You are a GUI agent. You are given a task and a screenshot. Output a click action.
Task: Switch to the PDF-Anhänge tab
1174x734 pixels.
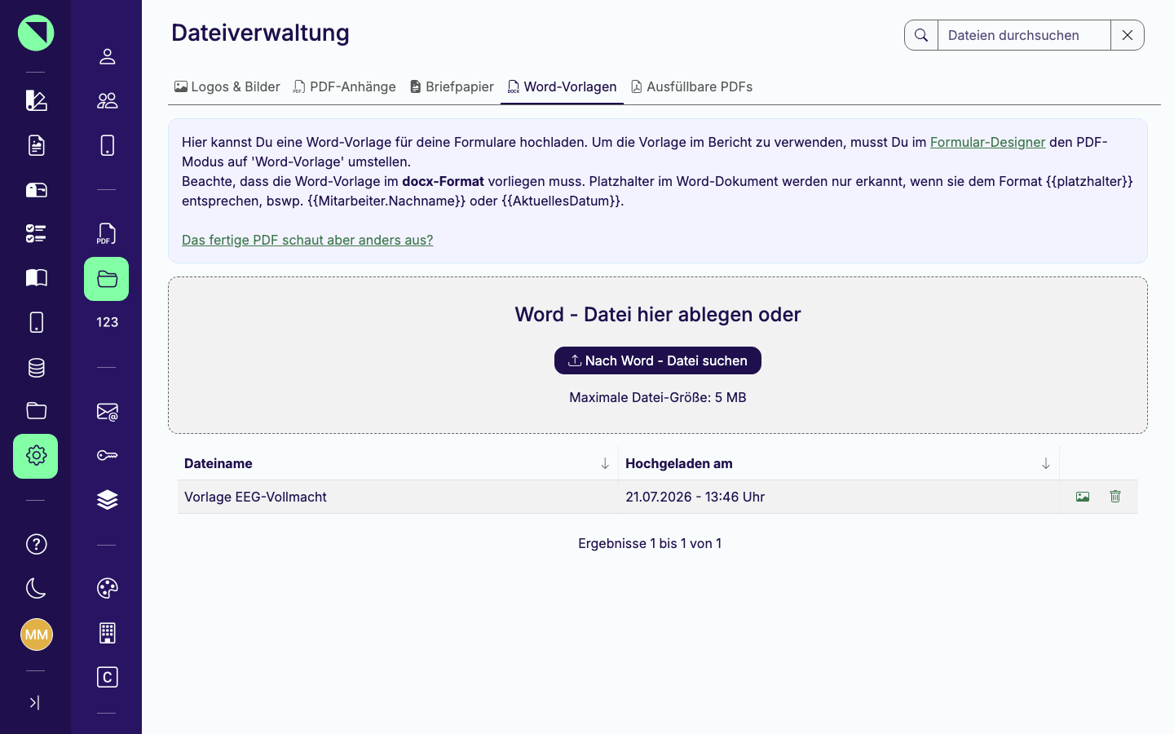(345, 86)
